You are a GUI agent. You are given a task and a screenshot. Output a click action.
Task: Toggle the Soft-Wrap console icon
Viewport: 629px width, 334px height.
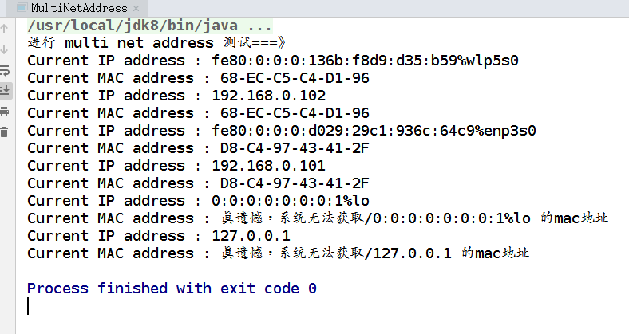point(5,70)
